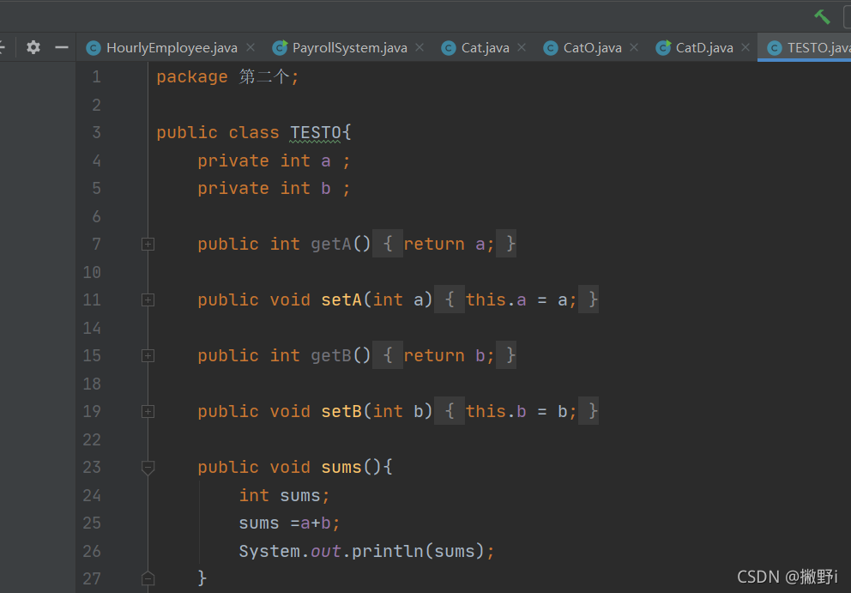Click the PayrollSystem.java runnable class icon
This screenshot has height=593, width=851.
[x=280, y=48]
